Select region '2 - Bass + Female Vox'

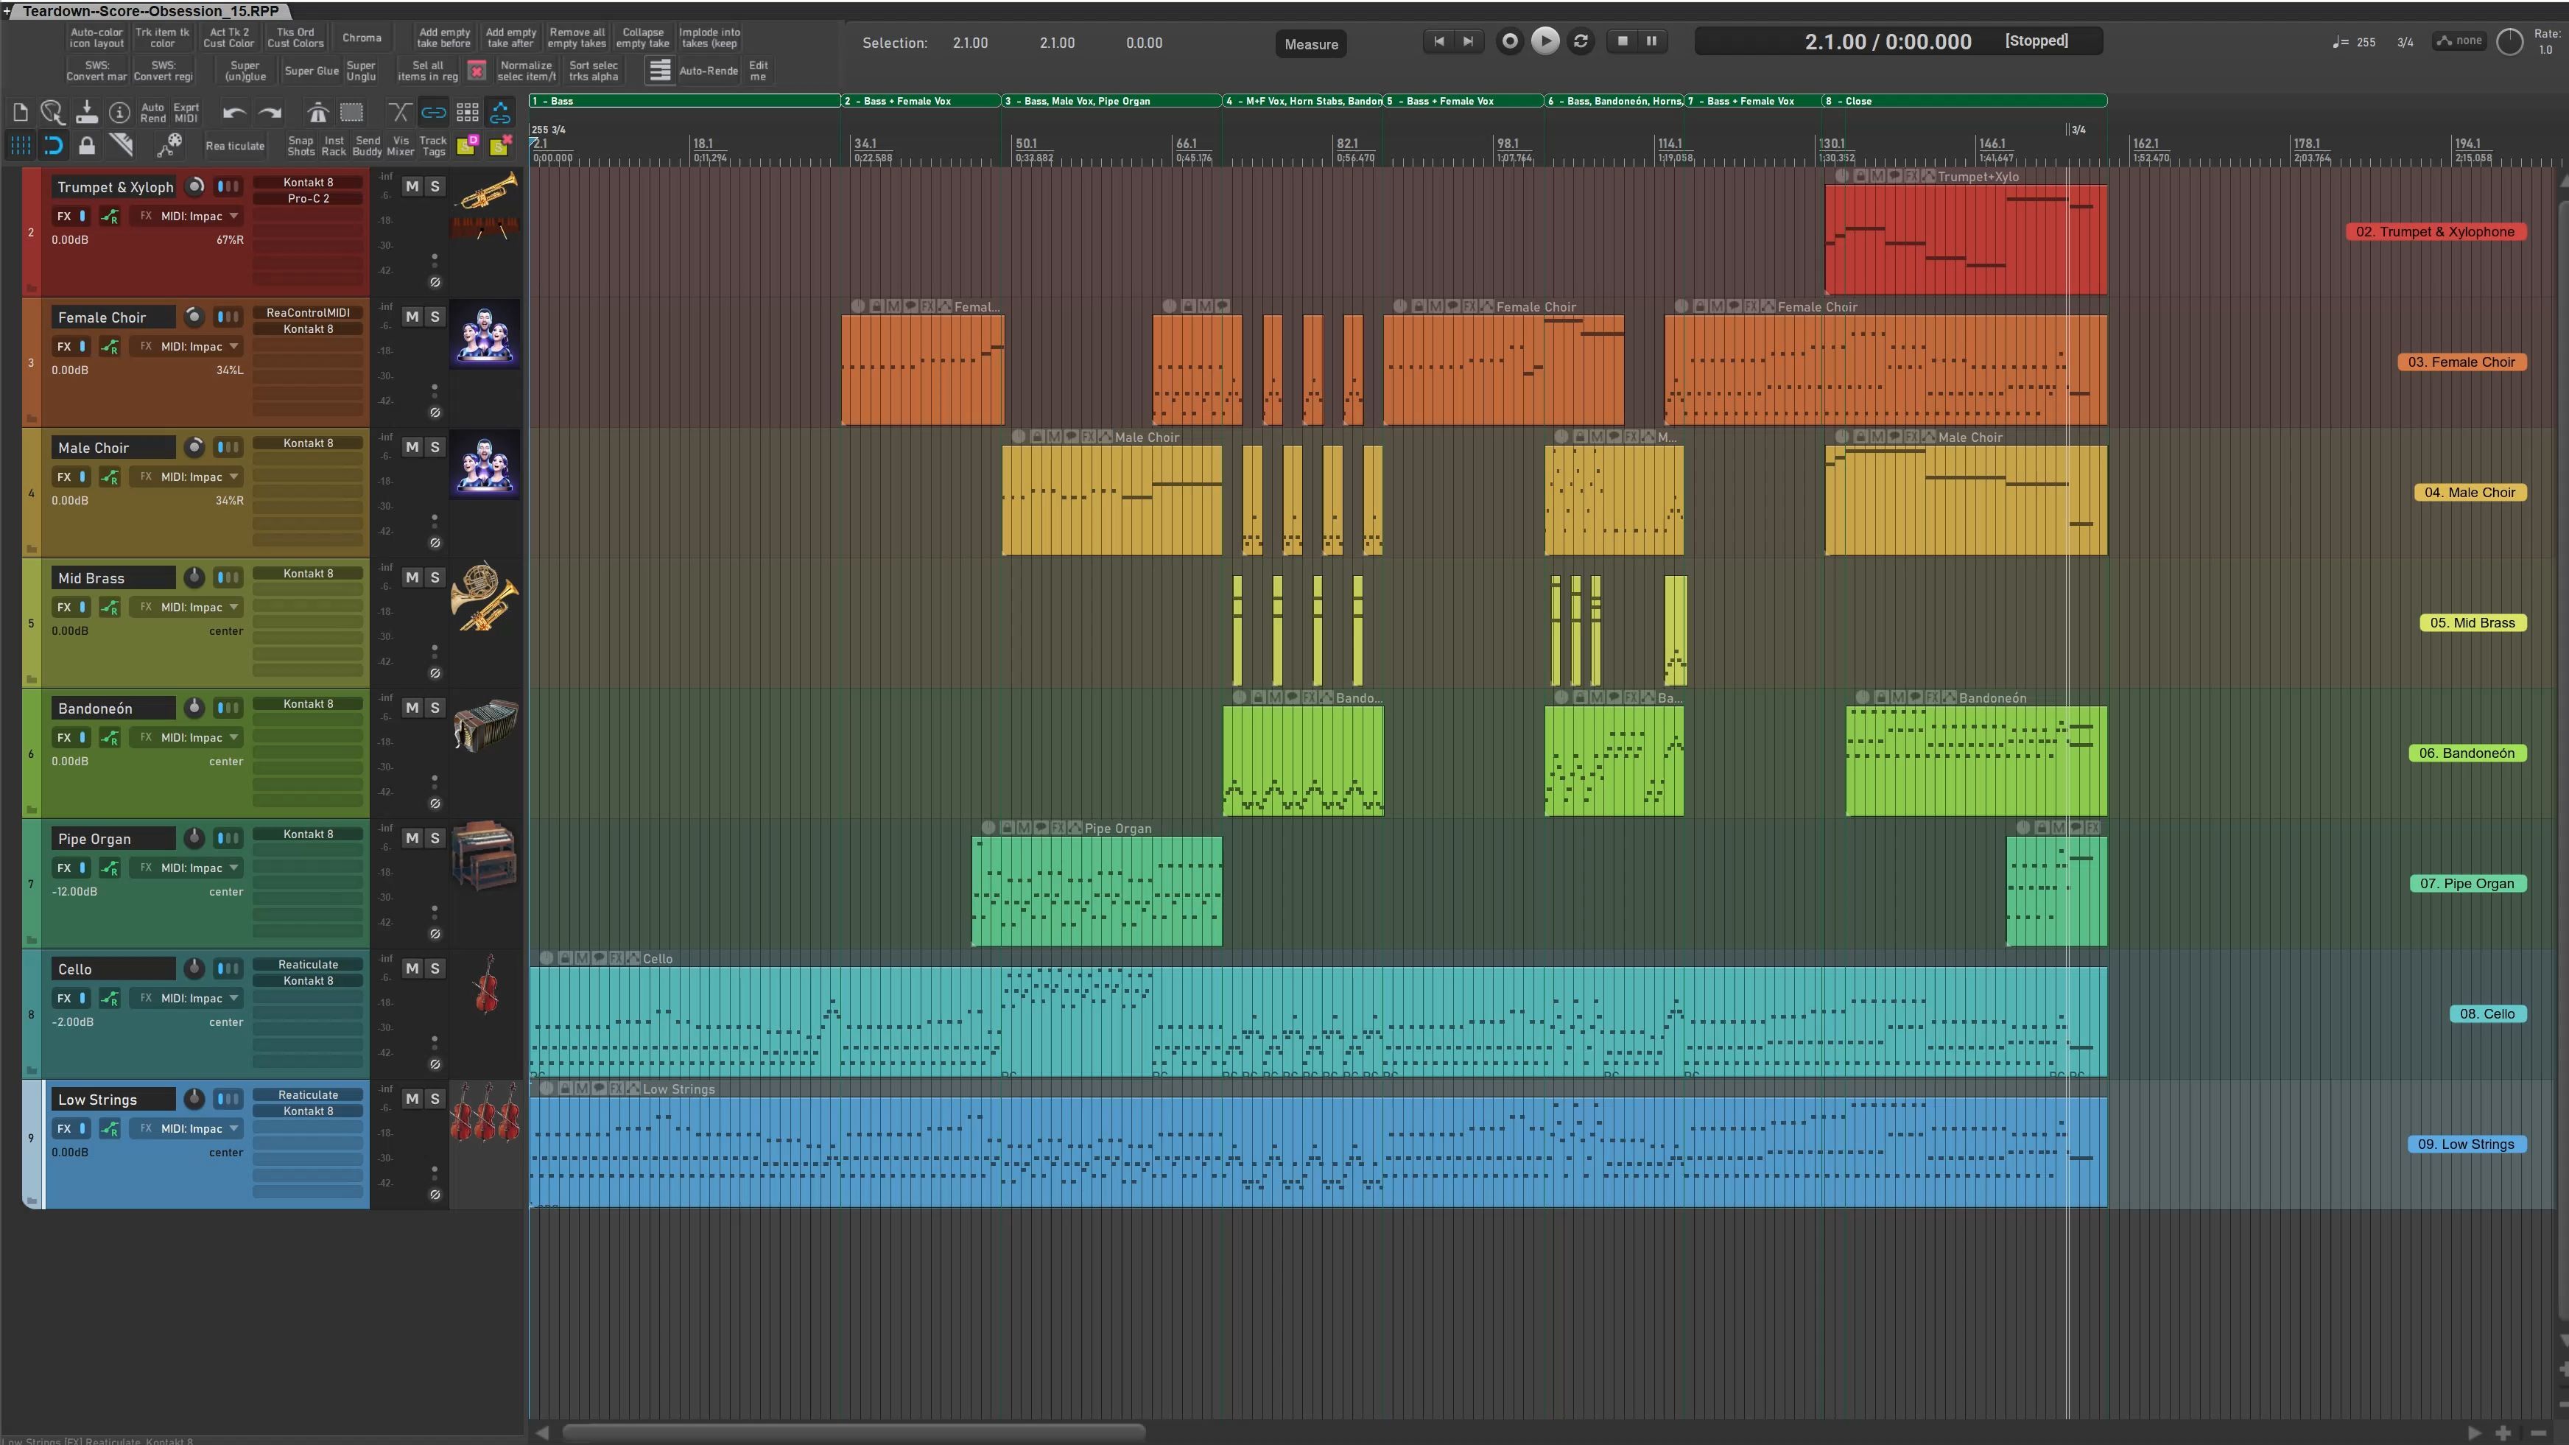pyautogui.click(x=921, y=101)
